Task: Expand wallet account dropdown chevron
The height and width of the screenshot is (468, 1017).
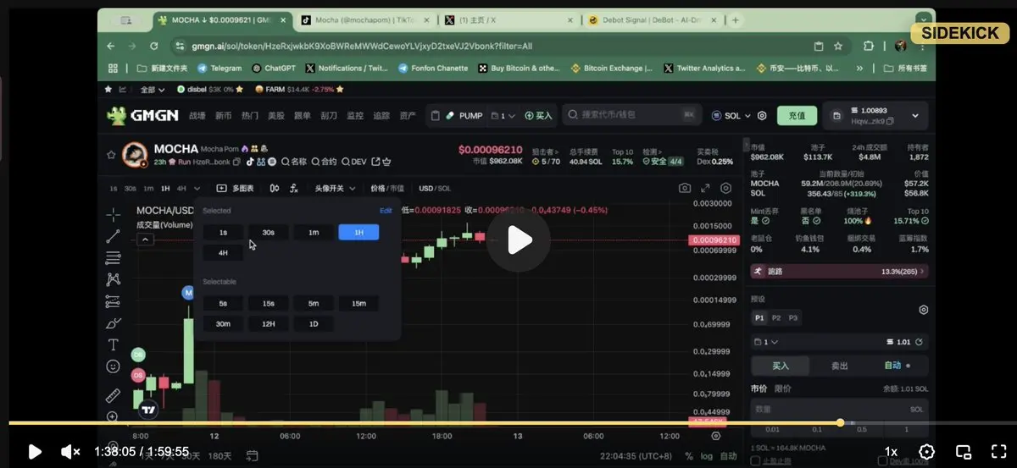Action: (x=915, y=116)
